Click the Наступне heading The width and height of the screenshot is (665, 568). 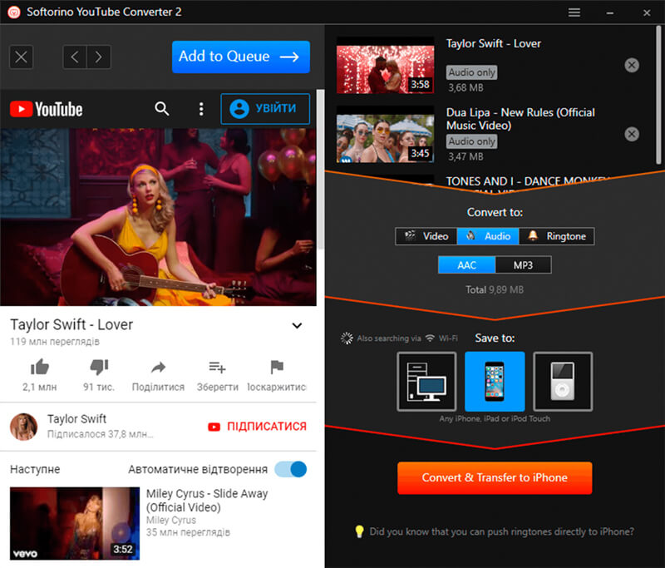point(35,469)
